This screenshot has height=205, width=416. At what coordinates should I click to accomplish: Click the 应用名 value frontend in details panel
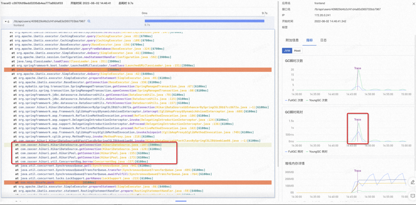(320, 3)
